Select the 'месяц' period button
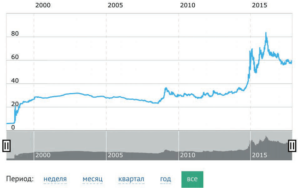This screenshot has width=298, height=188. (92, 179)
